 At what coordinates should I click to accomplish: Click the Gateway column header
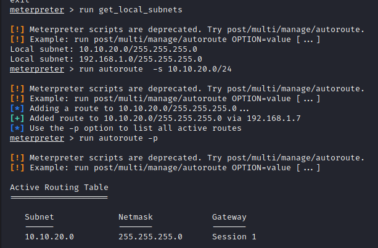pos(229,217)
